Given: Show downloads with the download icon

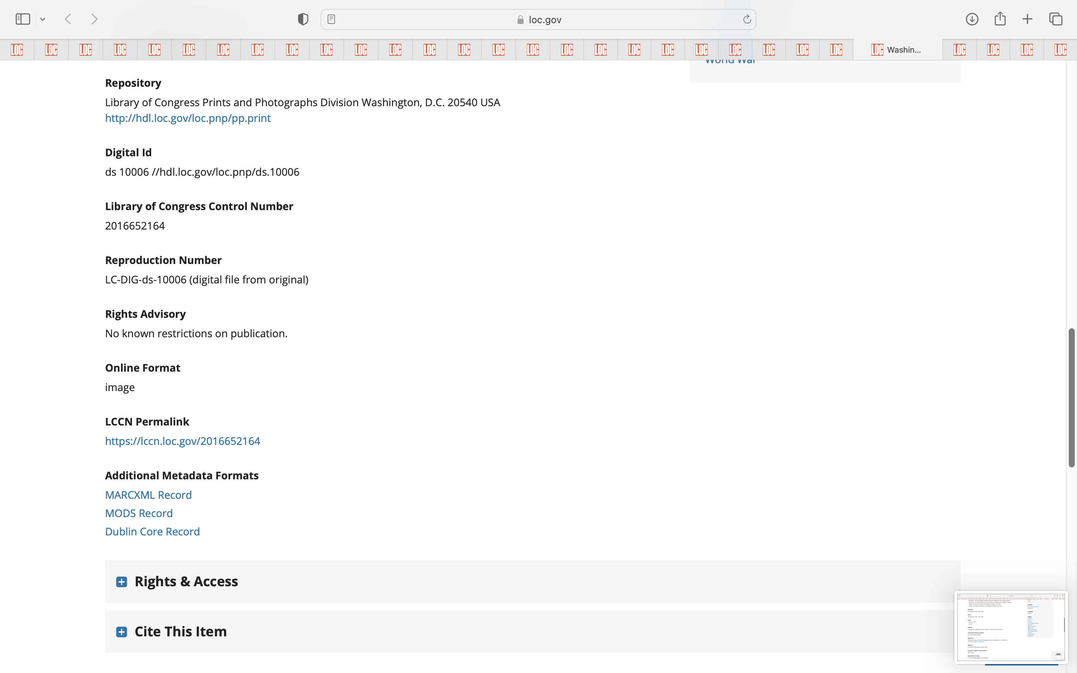Looking at the screenshot, I should point(972,19).
